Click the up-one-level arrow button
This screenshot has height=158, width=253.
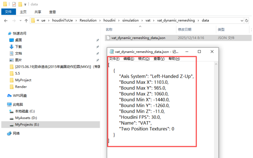tap(26, 20)
